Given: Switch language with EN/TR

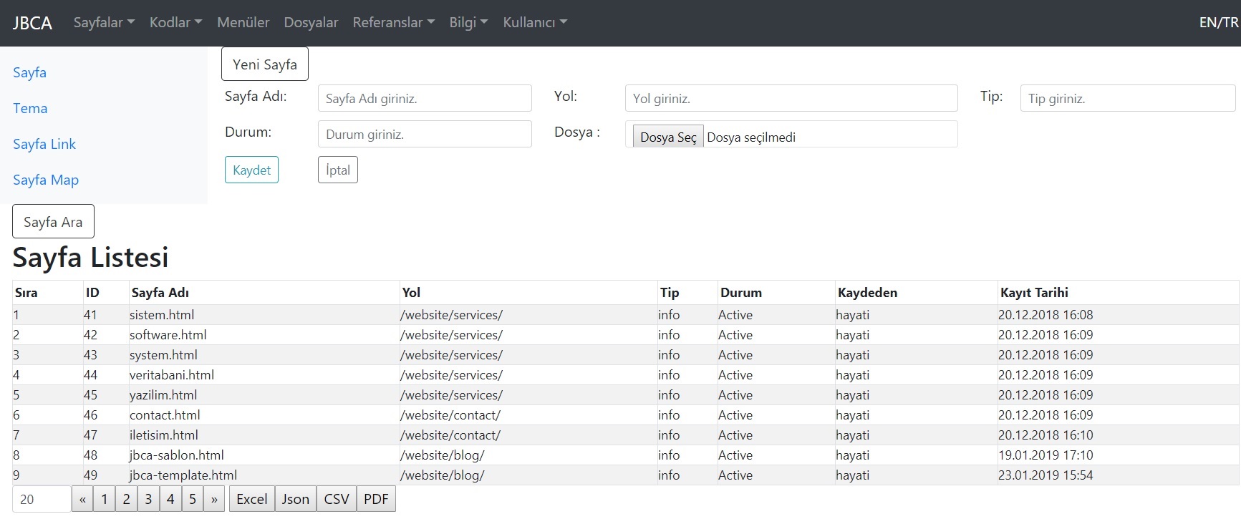Looking at the screenshot, I should coord(1218,22).
